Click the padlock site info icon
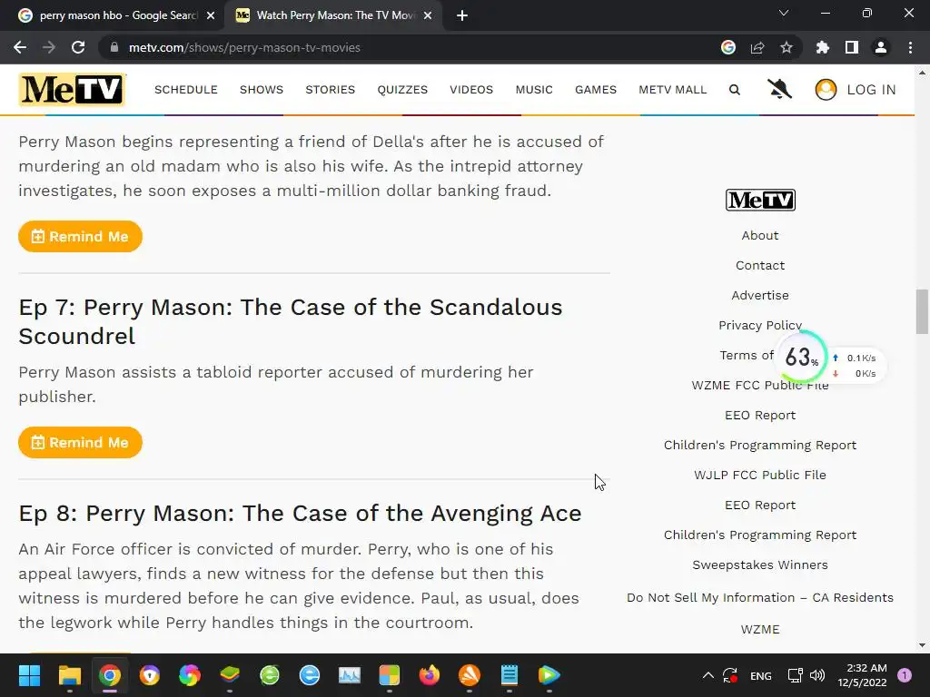The image size is (930, 697). 114,47
